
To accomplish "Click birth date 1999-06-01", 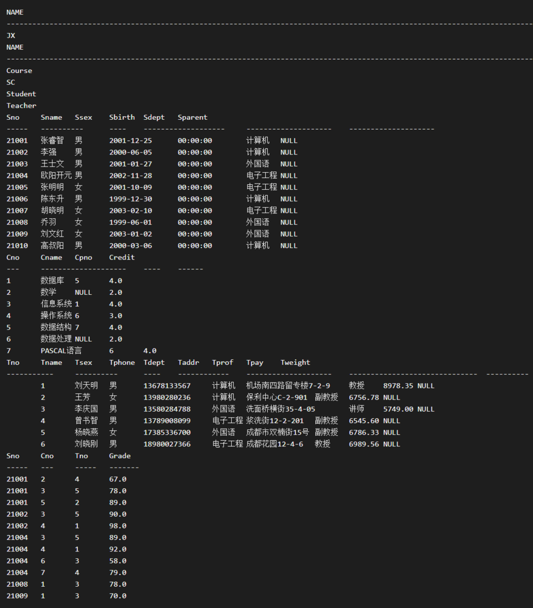I will point(130,222).
